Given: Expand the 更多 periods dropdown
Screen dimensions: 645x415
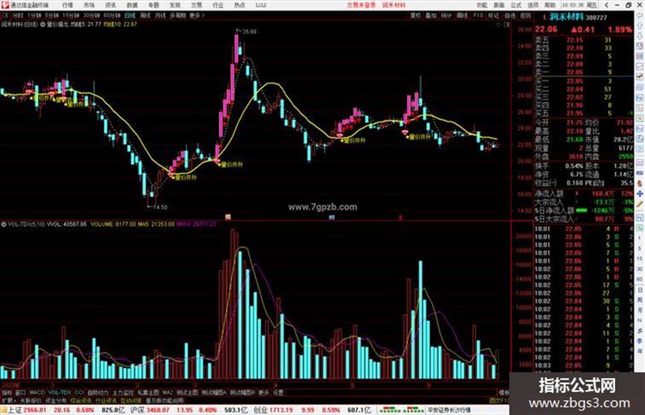Looking at the screenshot, I should point(197,15).
